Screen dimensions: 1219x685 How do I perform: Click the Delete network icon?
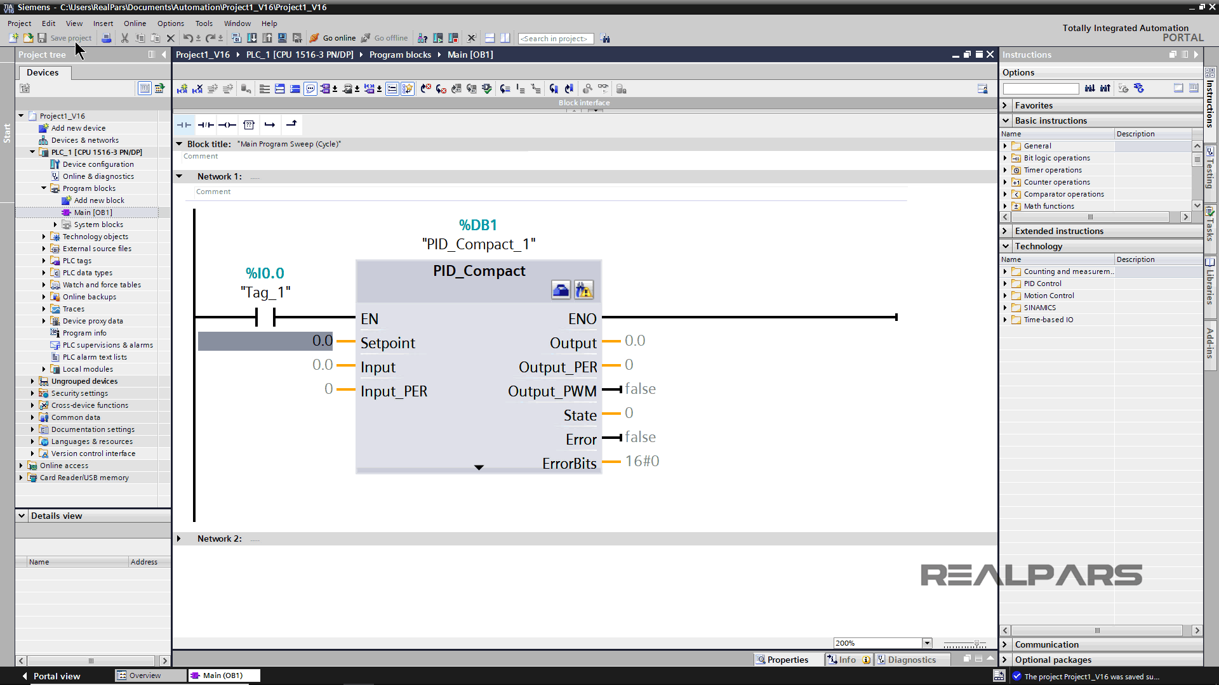click(x=197, y=89)
